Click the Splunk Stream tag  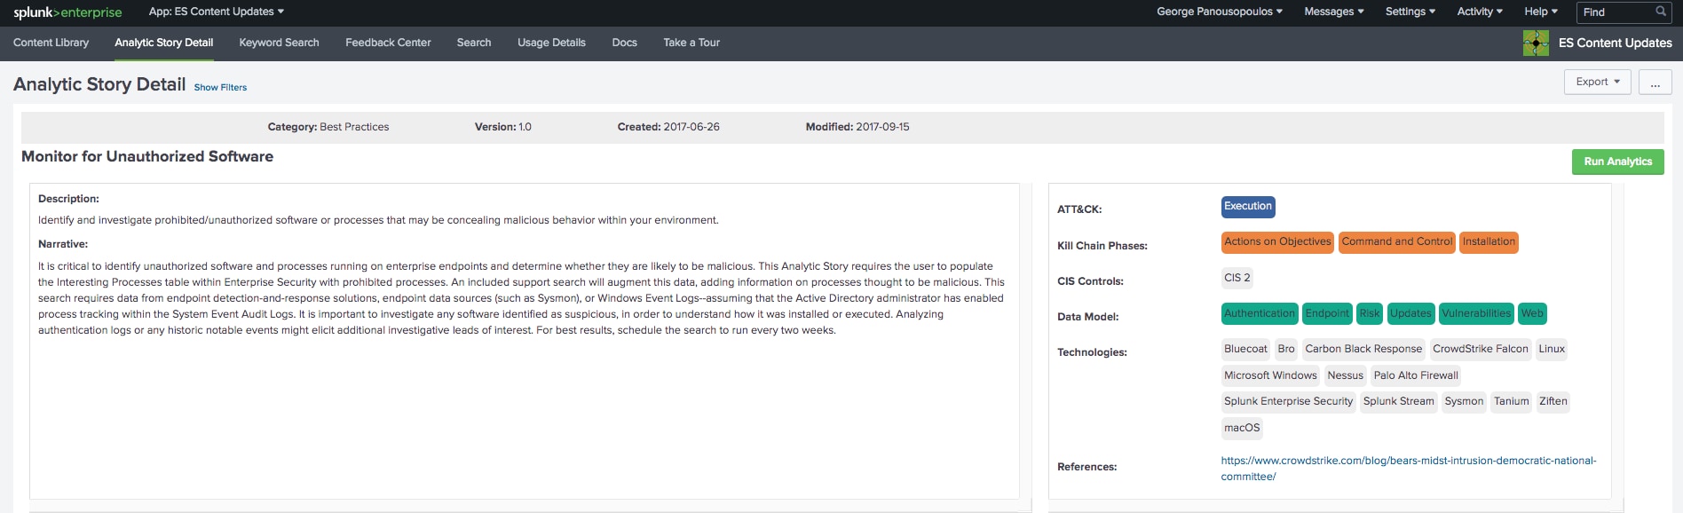[x=1399, y=401]
